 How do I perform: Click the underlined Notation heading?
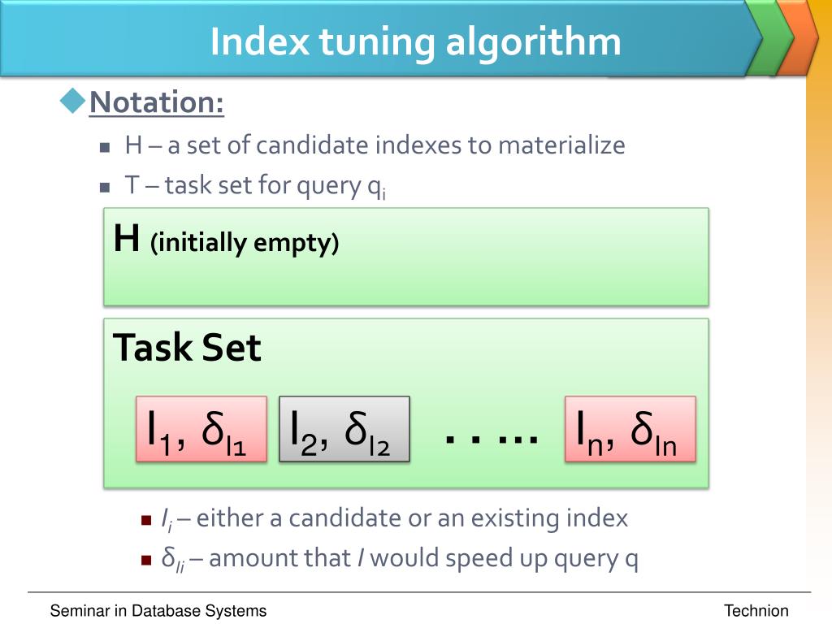pos(157,102)
